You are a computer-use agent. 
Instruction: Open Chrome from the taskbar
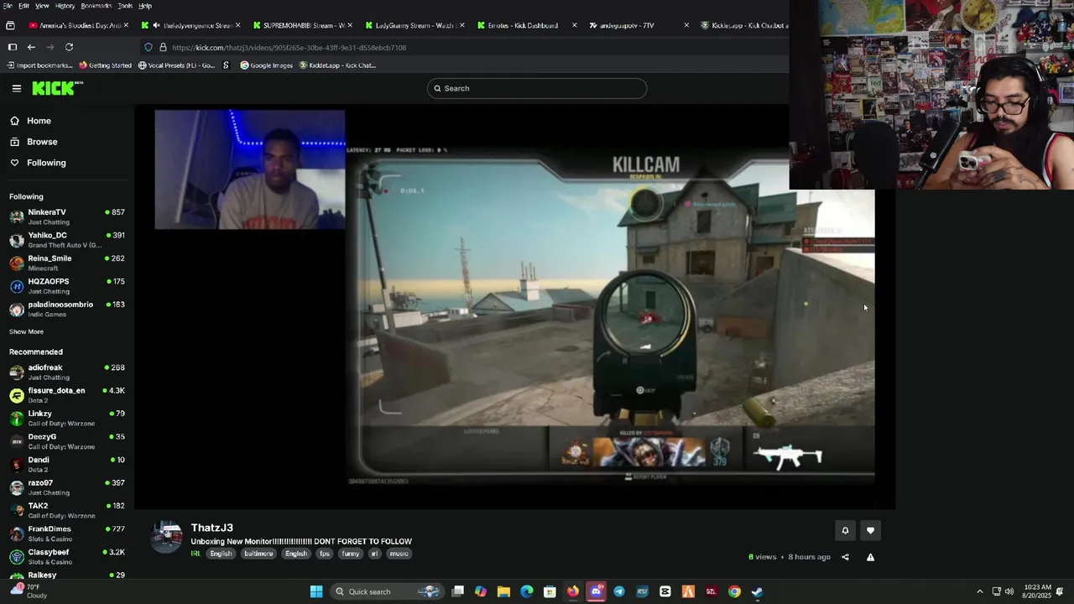coord(734,591)
